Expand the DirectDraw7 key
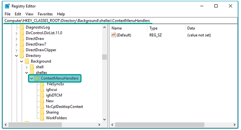 17,44
